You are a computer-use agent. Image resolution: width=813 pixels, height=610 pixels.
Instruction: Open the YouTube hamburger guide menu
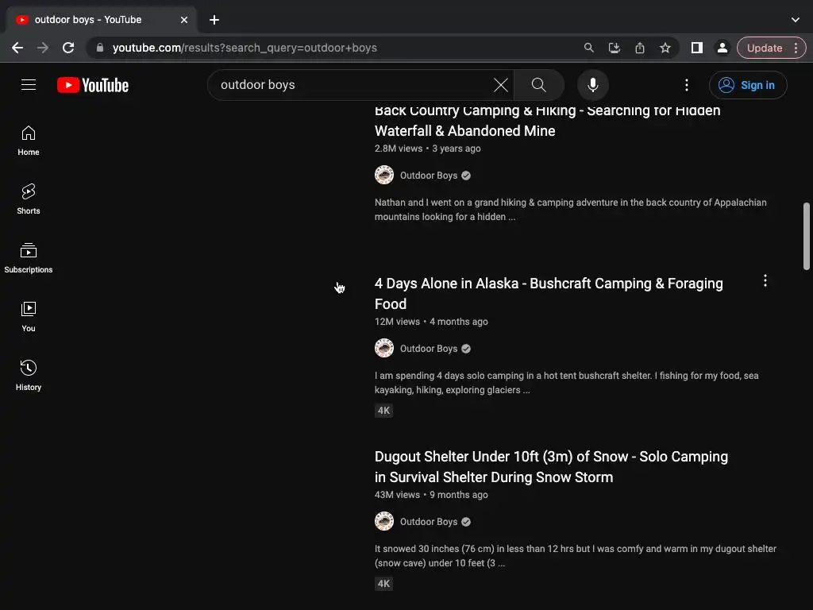(x=29, y=85)
